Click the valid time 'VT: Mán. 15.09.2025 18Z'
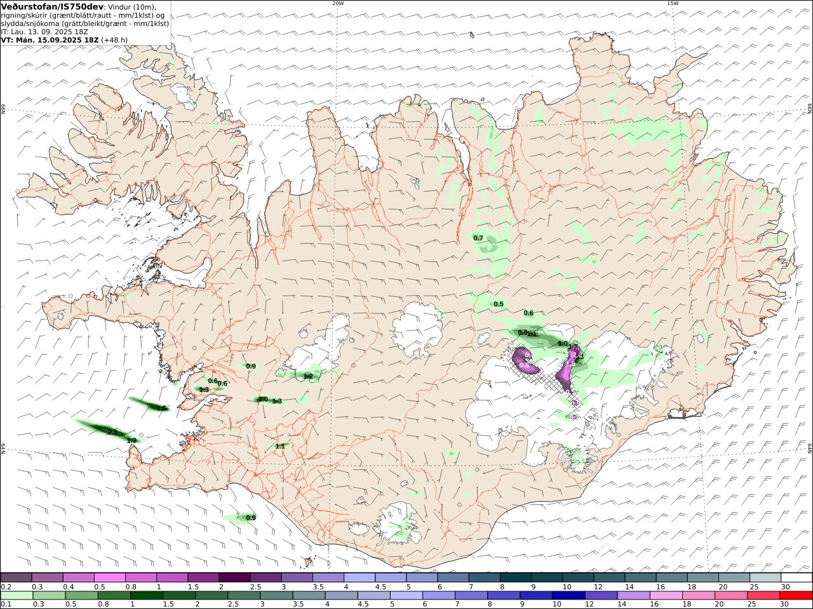813x609 pixels. tap(50, 39)
